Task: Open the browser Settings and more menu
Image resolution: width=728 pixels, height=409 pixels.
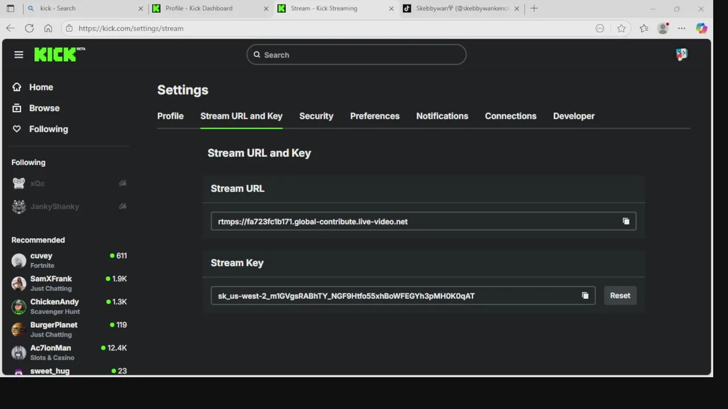Action: click(x=682, y=28)
